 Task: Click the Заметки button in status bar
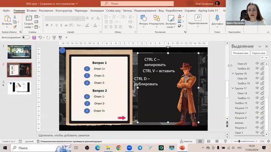click(186, 141)
